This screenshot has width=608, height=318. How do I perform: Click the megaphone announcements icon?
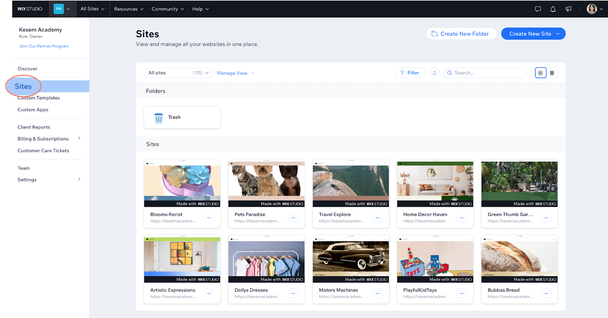click(568, 9)
